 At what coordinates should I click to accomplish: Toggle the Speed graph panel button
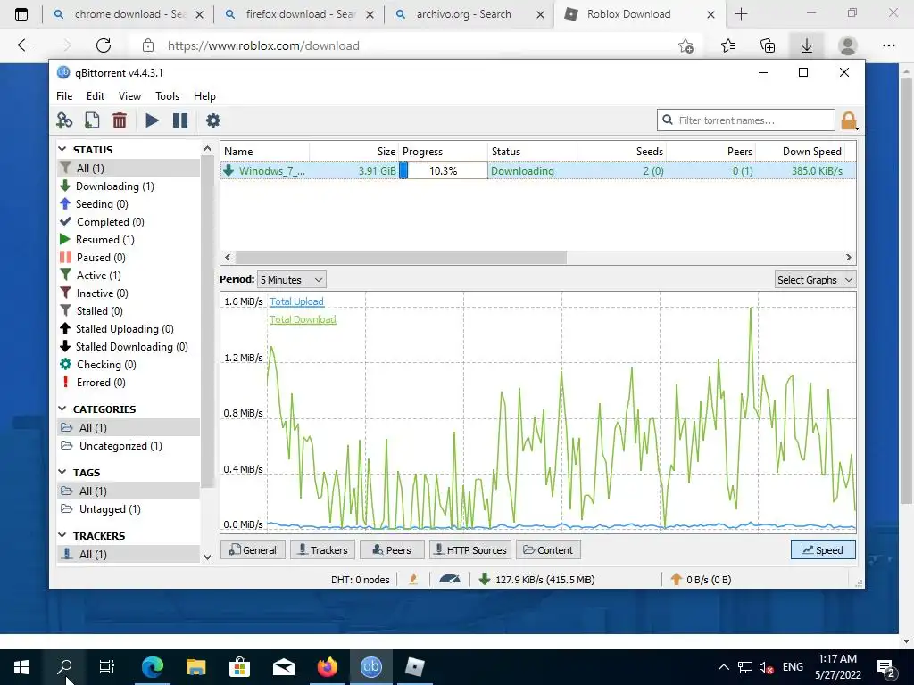tap(823, 549)
